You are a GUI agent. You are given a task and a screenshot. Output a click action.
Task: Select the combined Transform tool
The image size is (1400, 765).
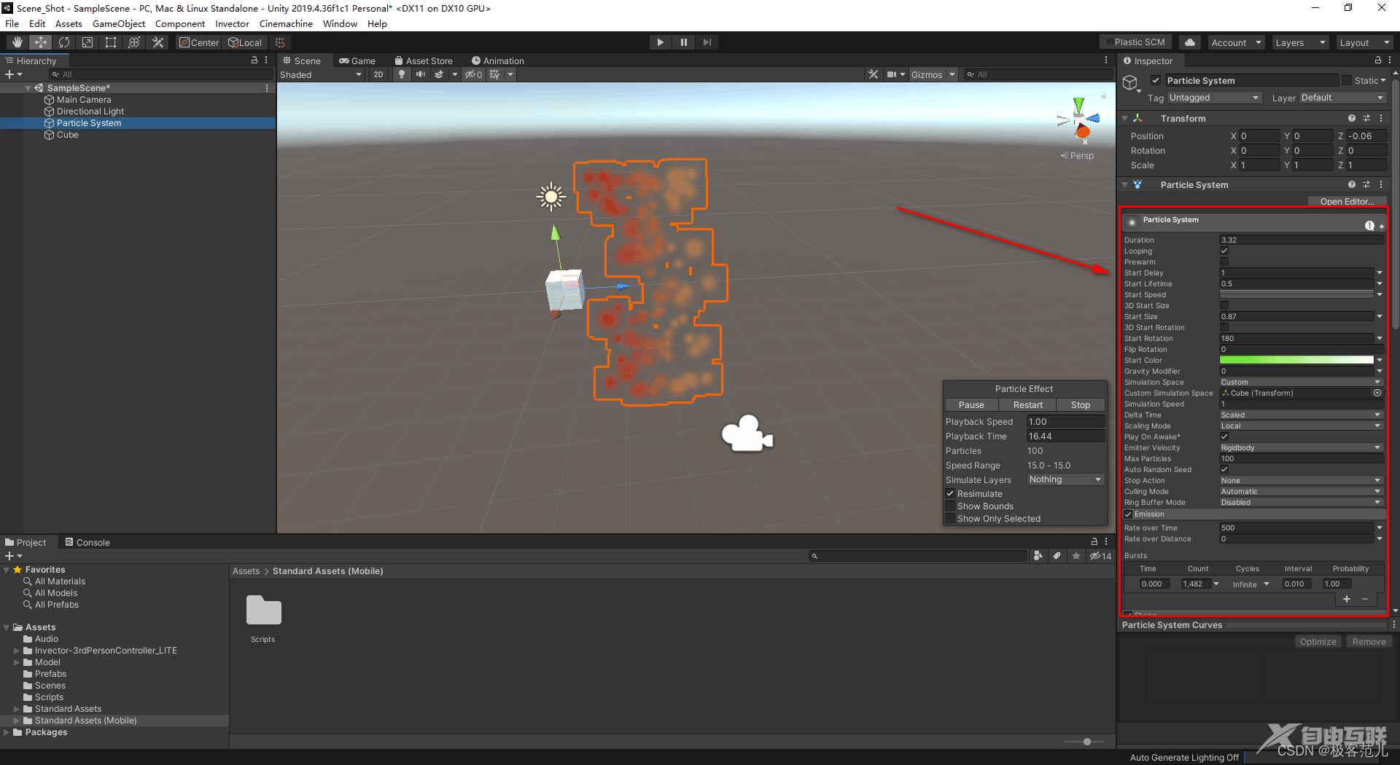(134, 42)
